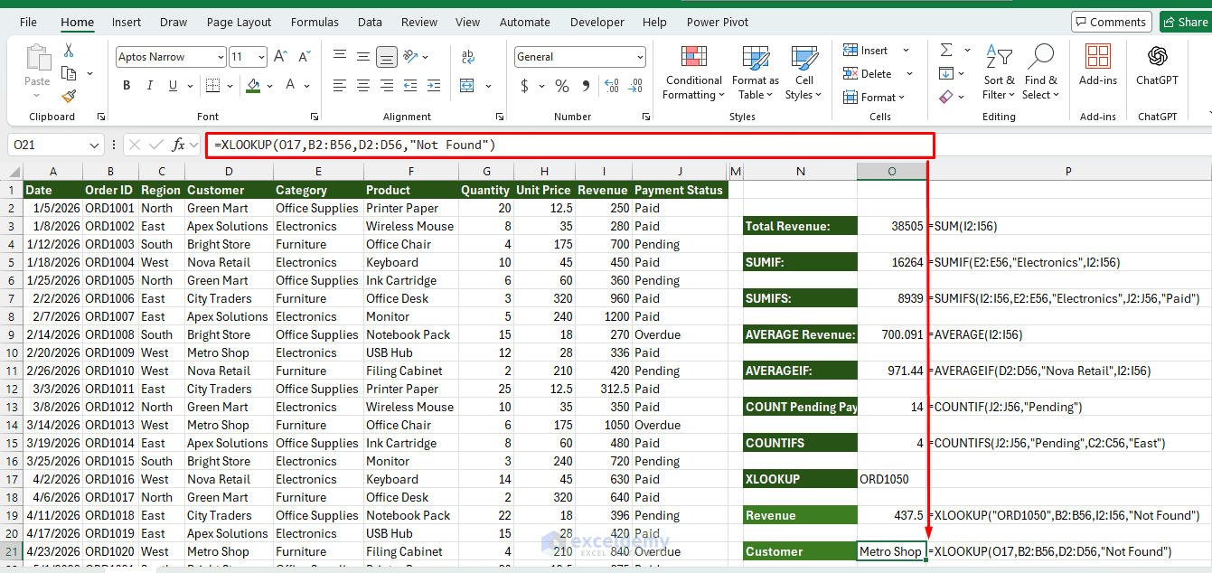Open the General number format dropdown
This screenshot has width=1212, height=573.
click(x=640, y=57)
